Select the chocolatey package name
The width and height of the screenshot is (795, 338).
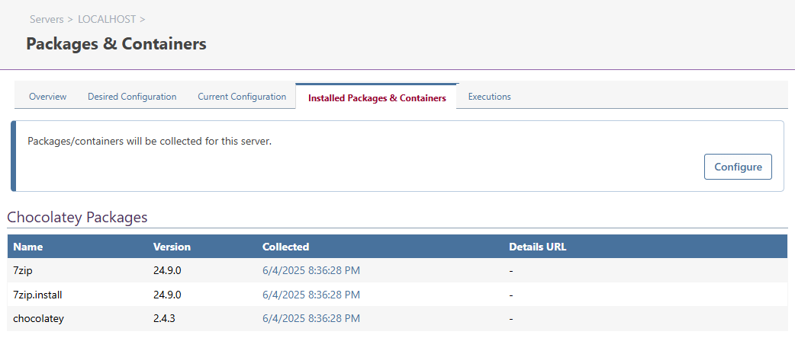click(39, 319)
